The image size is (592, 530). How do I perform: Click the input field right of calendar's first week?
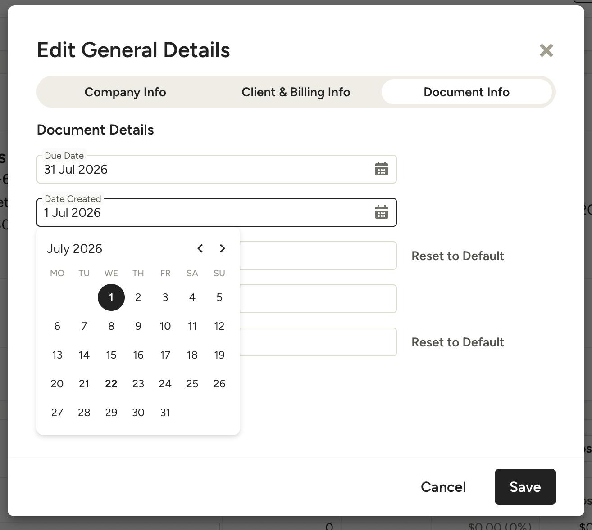318,256
